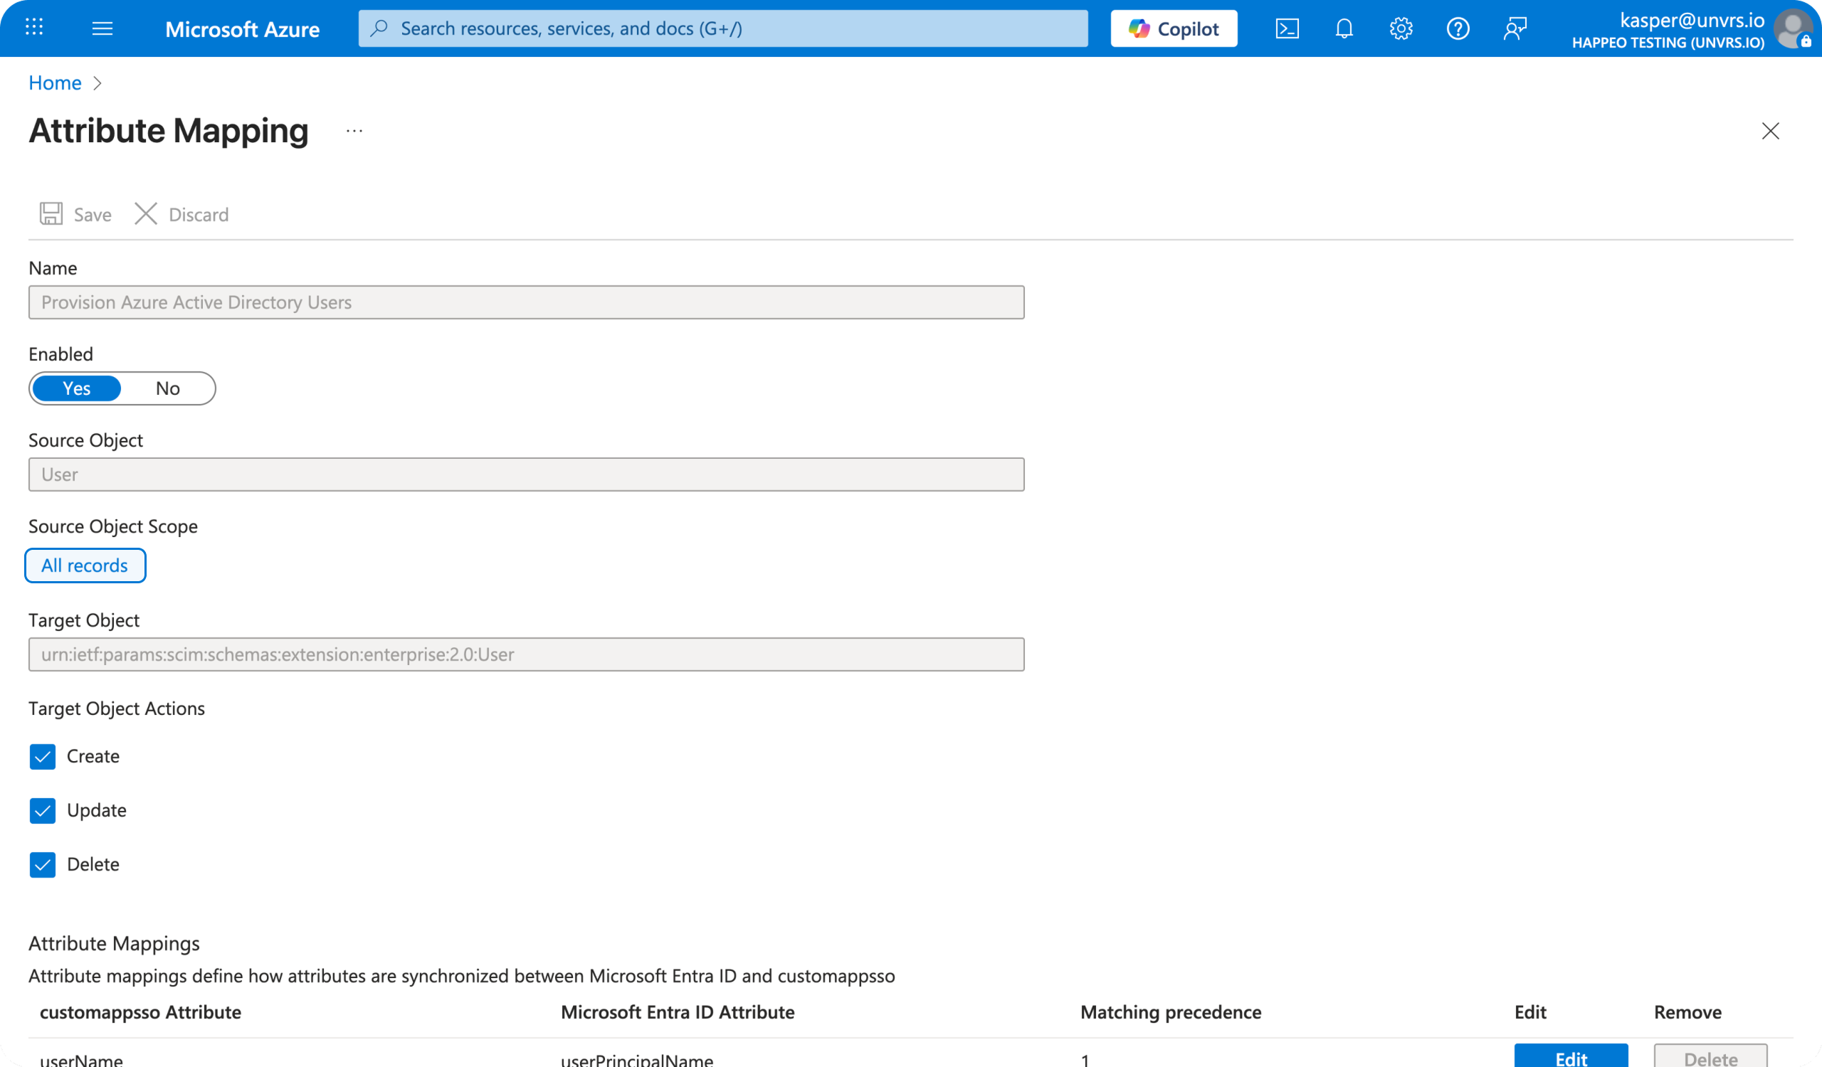Open the ellipsis next to Attribute Mapping
The height and width of the screenshot is (1067, 1822).
(x=354, y=131)
